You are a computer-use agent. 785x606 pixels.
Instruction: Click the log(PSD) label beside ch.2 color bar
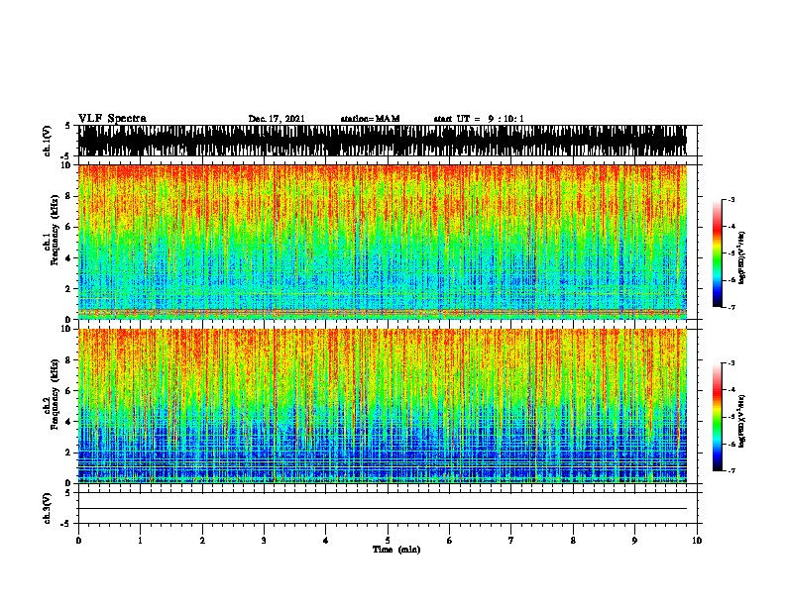(742, 421)
